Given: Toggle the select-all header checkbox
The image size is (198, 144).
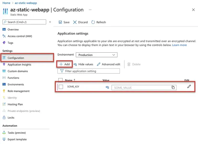Looking at the screenshot, I should point(60,80).
